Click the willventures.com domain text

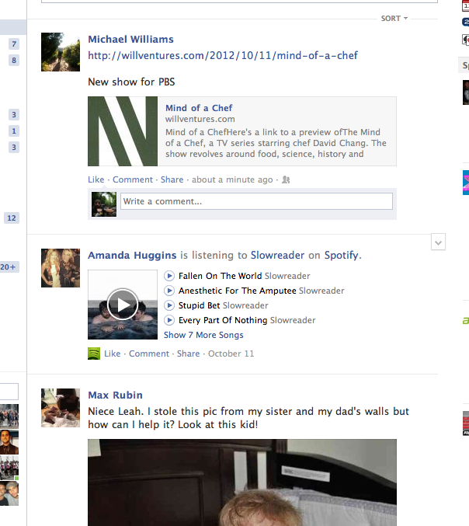(200, 119)
